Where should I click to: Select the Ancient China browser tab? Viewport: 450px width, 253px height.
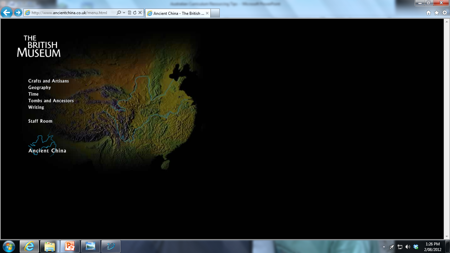coord(176,14)
